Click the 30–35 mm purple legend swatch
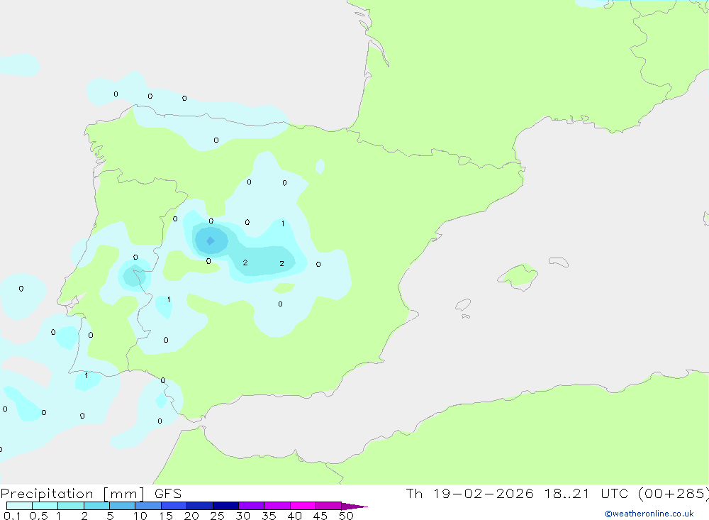The image size is (709, 520). 251,506
